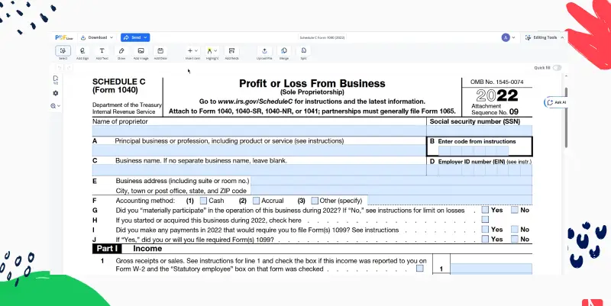This screenshot has width=611, height=306.
Task: Click the scrollbar up arrow
Action: (x=566, y=76)
